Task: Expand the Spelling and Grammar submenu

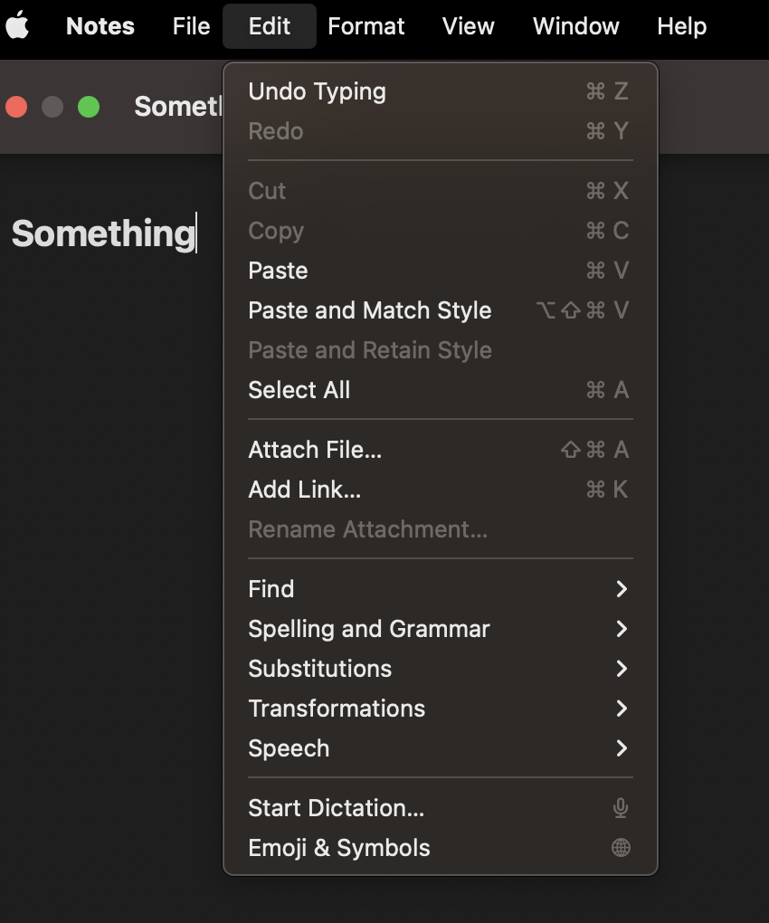Action: [369, 629]
